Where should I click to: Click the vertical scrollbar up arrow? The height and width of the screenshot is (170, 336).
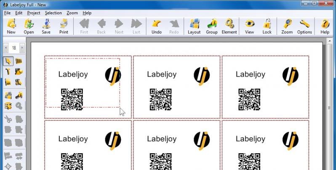tap(329, 41)
